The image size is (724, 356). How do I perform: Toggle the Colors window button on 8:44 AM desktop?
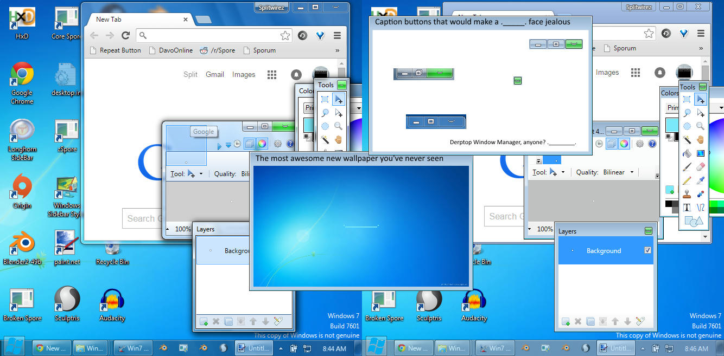262,144
